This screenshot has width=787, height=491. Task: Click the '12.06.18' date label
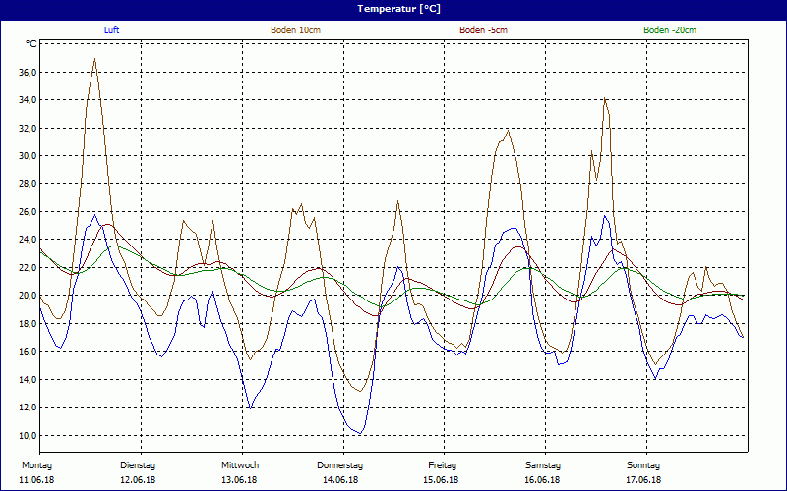click(138, 480)
